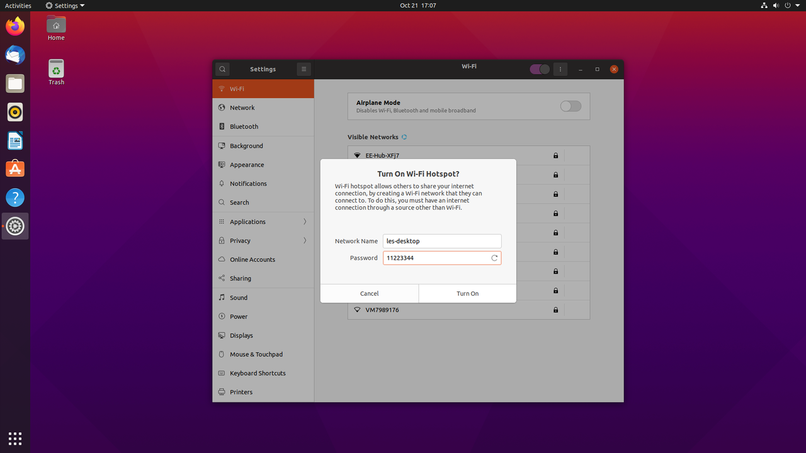Open Files from the dock
The image size is (806, 453).
tap(15, 83)
